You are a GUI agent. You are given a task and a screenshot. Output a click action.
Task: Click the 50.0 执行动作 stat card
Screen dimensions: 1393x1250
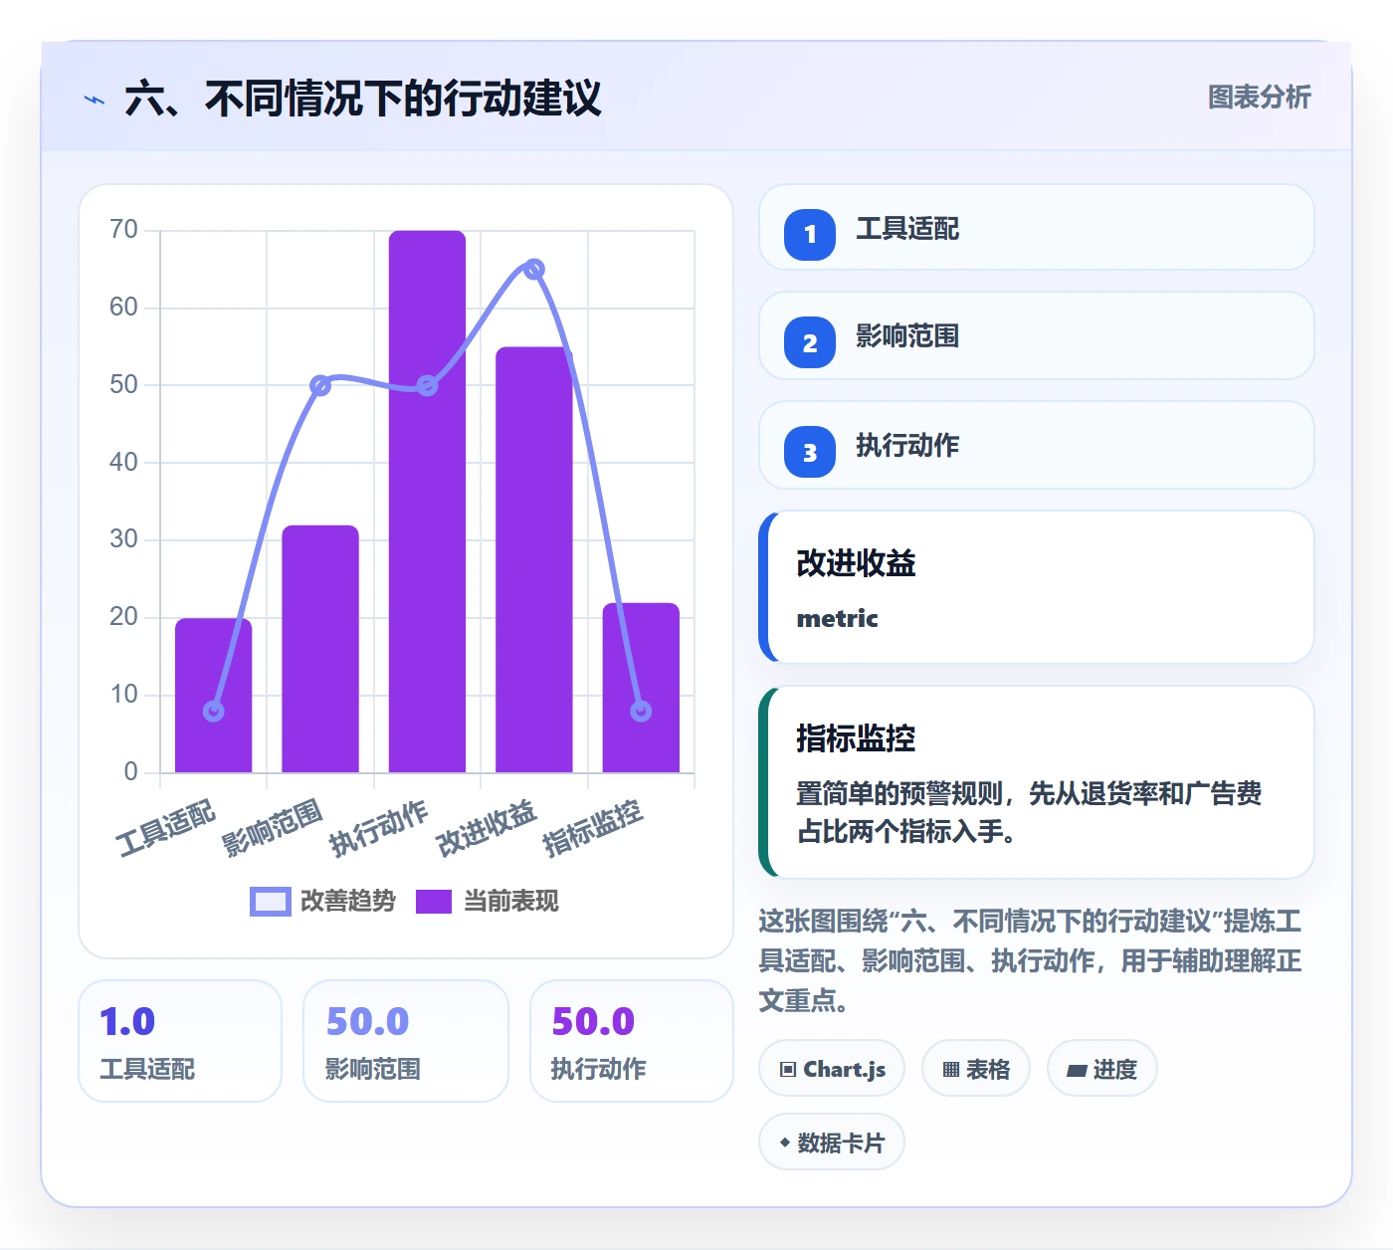632,1041
